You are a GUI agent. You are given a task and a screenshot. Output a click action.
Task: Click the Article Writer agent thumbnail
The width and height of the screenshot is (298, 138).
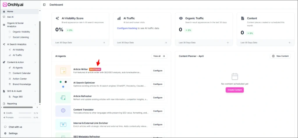pos(63,71)
